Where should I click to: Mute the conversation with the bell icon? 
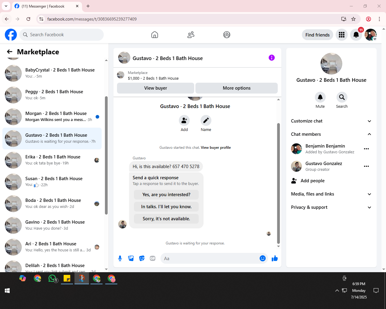320,97
